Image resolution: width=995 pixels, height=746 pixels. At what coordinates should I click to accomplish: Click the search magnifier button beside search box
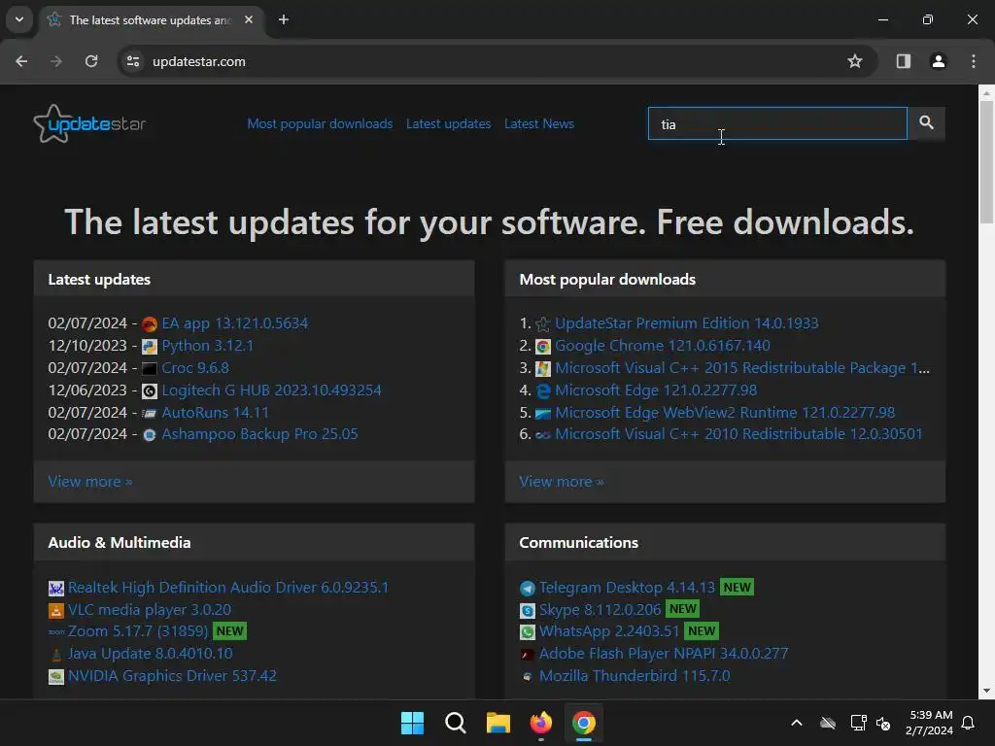click(x=926, y=123)
